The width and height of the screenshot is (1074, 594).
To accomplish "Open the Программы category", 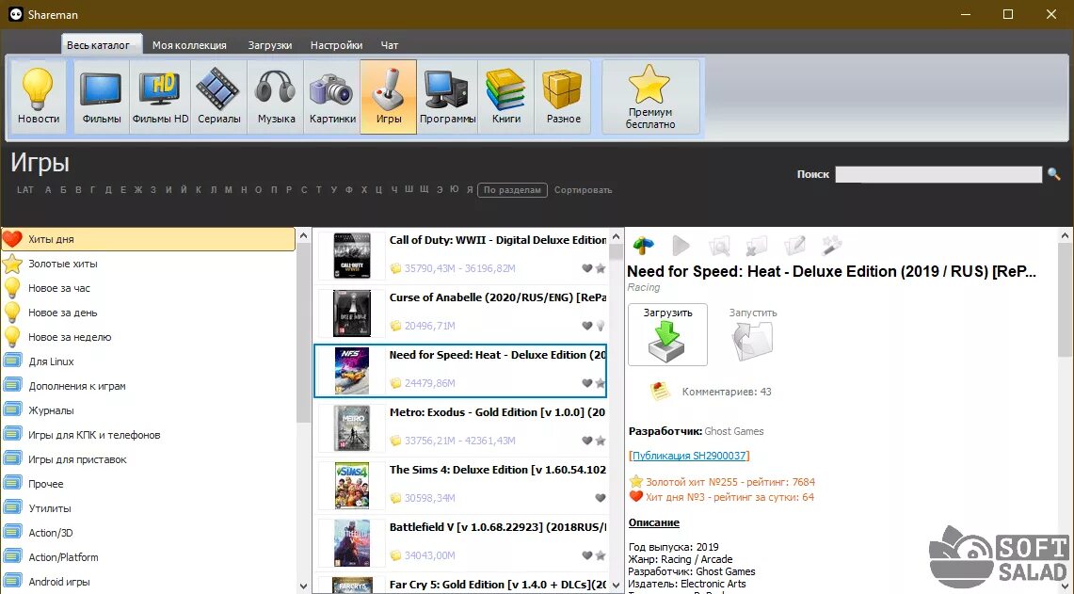I will 447,97.
